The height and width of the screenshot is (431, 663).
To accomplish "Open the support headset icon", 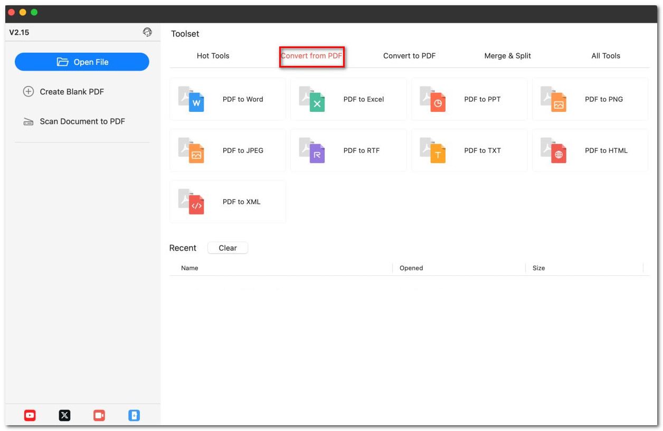I will 147,32.
